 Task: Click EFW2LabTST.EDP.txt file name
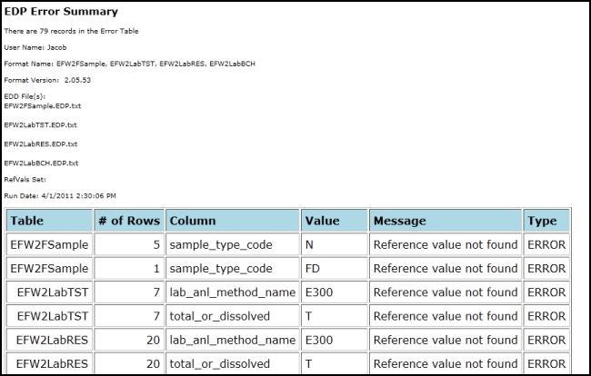pyautogui.click(x=40, y=125)
